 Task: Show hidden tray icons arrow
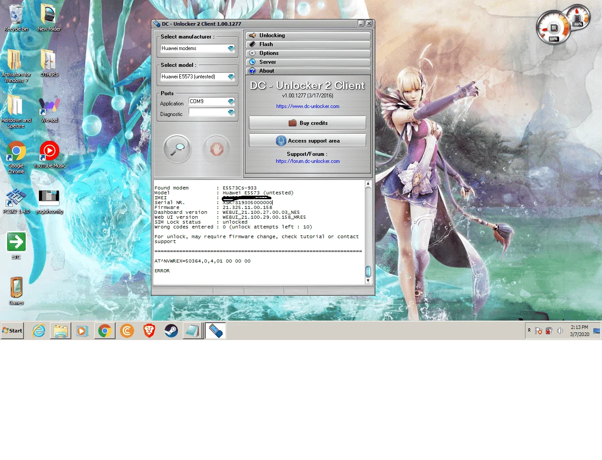529,330
